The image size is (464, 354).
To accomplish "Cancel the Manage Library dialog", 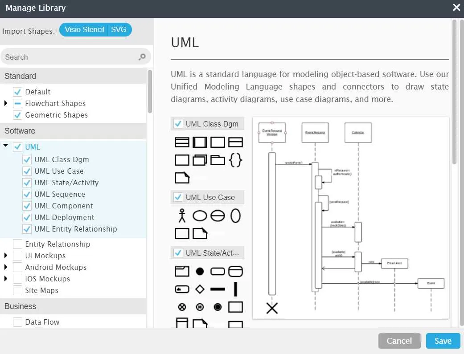I will point(399,341).
